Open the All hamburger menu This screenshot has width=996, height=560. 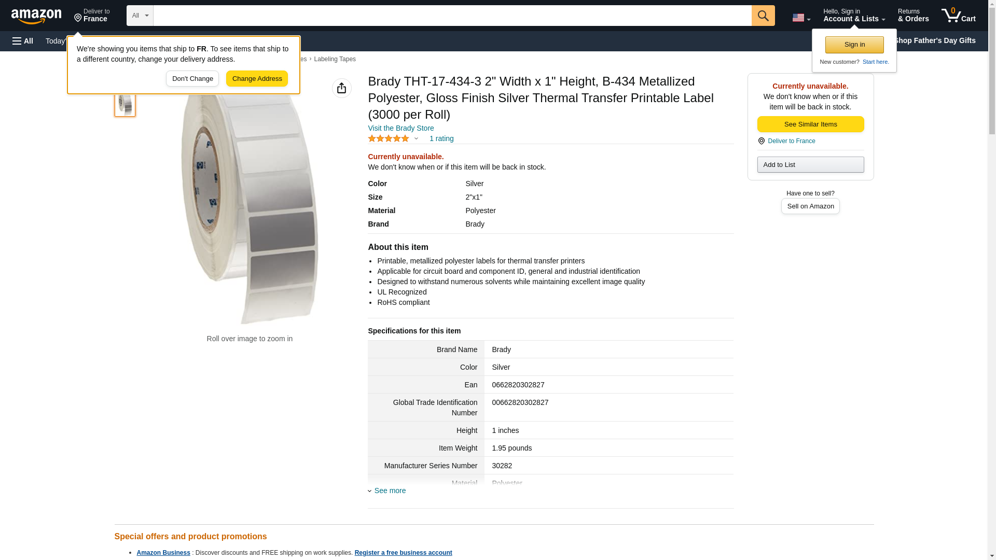coord(23,41)
